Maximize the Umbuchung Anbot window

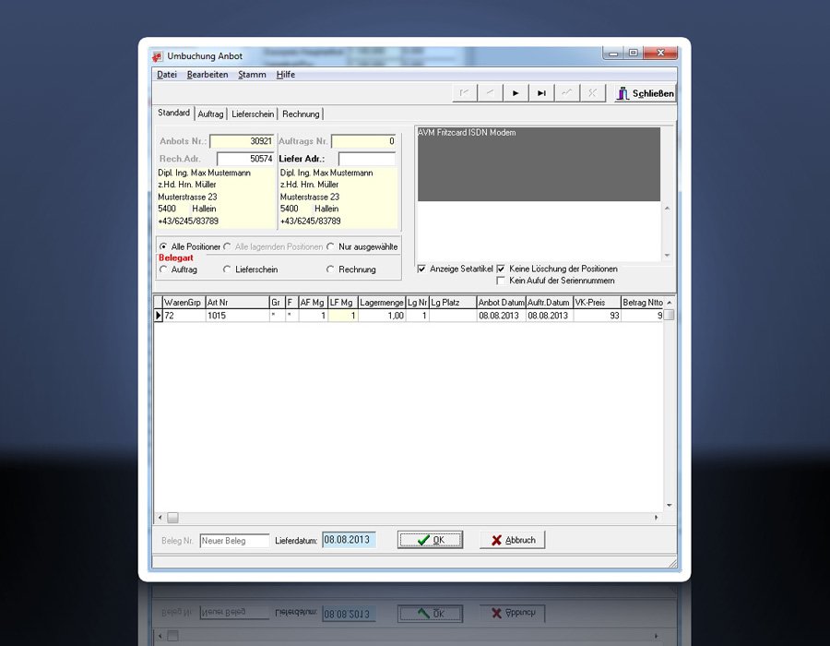click(633, 53)
